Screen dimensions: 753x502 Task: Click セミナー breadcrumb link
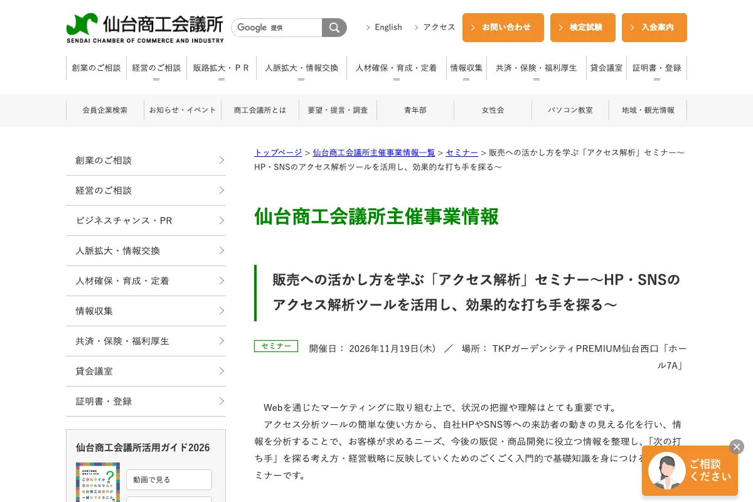[462, 152]
